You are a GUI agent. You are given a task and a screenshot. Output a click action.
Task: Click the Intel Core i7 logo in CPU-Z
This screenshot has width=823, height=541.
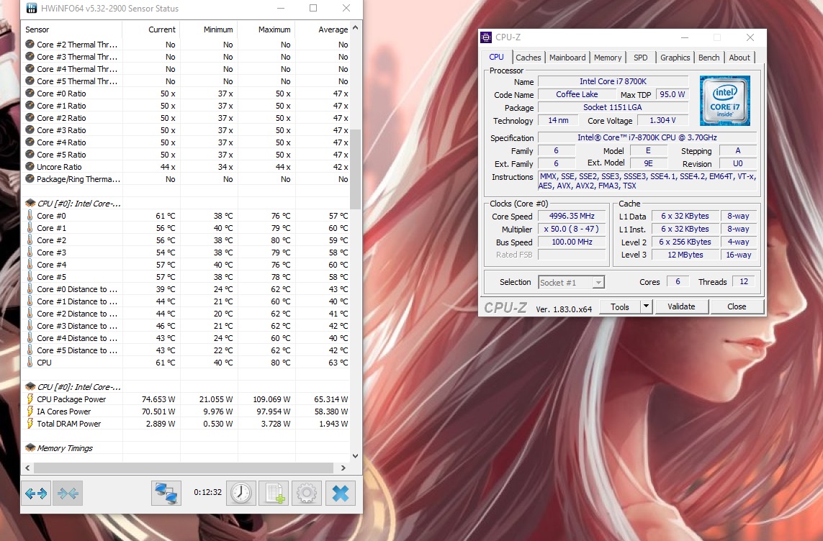(725, 101)
